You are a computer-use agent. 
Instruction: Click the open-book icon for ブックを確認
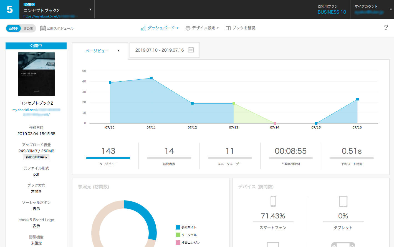click(x=228, y=28)
